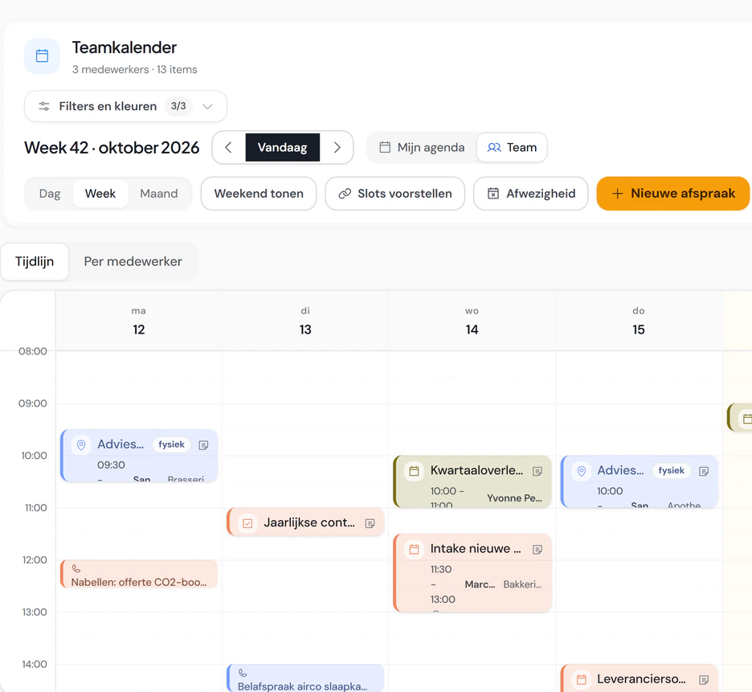
Task: Create a Nieuwe afspraak
Action: click(x=673, y=194)
